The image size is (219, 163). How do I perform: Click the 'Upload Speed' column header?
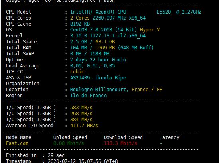pyautogui.click(x=70, y=137)
